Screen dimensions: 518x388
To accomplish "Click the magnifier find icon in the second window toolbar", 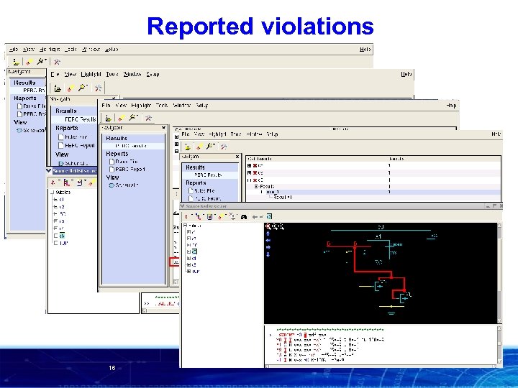I will (x=83, y=88).
